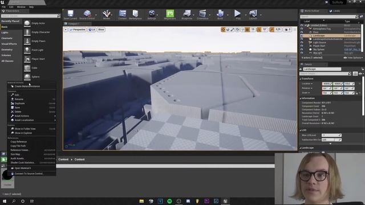Select Point Light in Place Actors
The height and width of the screenshot is (205, 365).
37,50
